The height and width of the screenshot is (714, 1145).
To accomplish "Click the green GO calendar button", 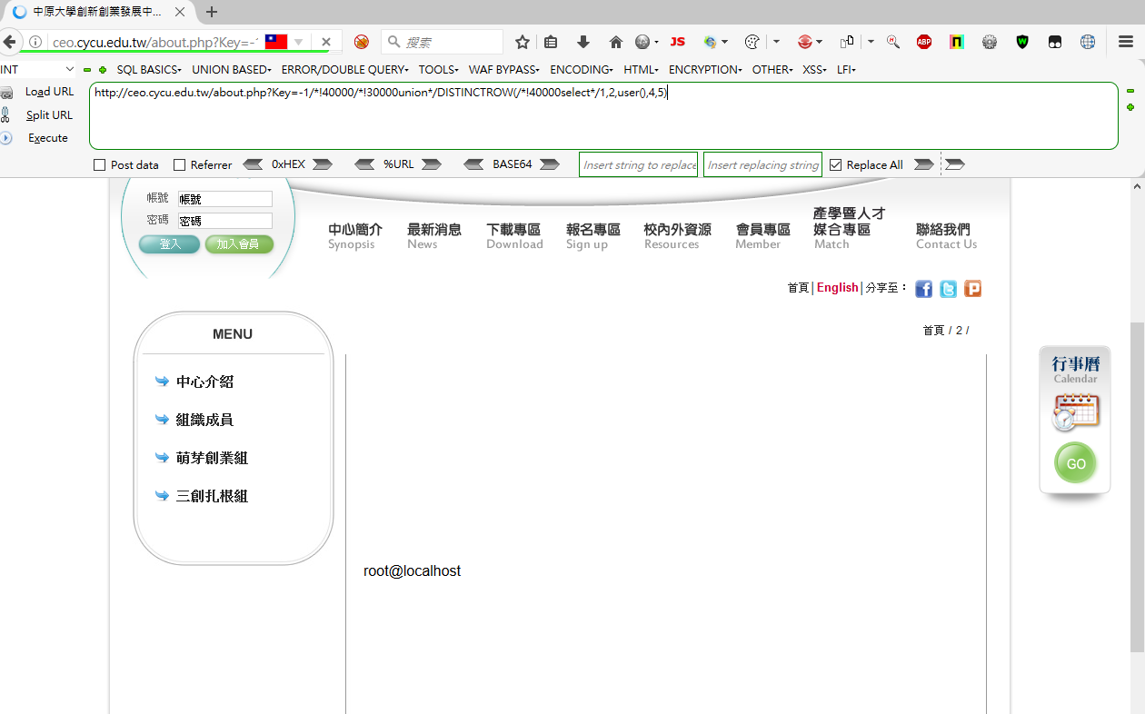I will click(x=1076, y=463).
